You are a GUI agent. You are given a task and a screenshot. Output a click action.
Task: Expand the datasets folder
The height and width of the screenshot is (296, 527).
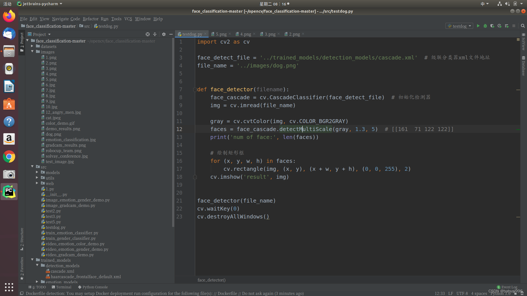(x=32, y=46)
